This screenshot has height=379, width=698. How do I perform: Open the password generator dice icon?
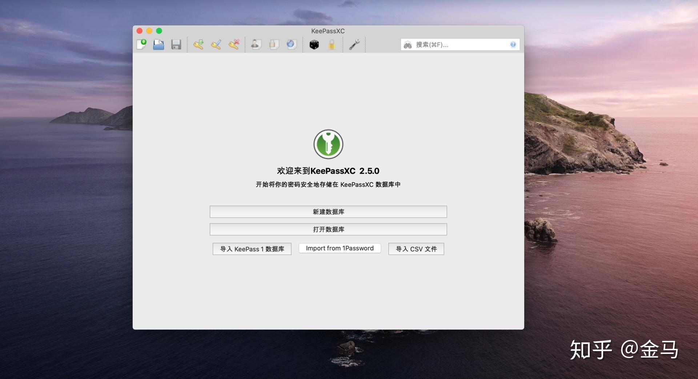(314, 44)
